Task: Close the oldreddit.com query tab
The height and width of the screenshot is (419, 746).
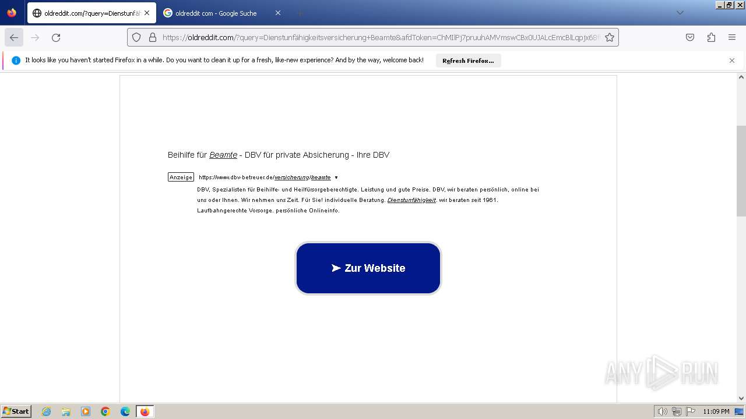Action: click(147, 13)
